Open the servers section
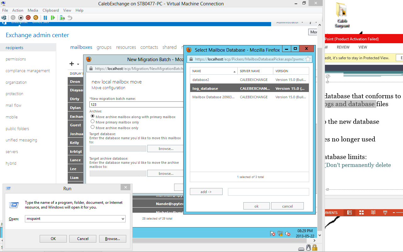The height and width of the screenshot is (252, 403). pyautogui.click(x=12, y=152)
